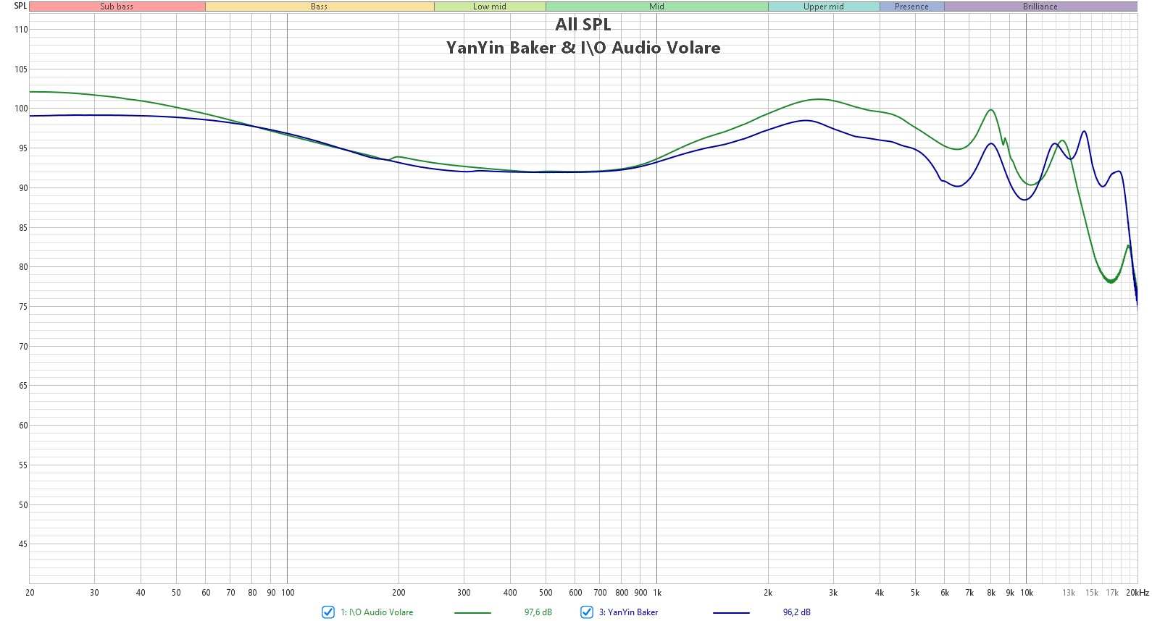The image size is (1152, 621).
Task: Click the 45 dB vertical axis value
Action: [x=23, y=544]
